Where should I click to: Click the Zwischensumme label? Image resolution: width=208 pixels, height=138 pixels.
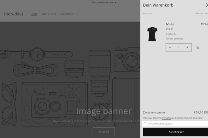pyautogui.click(x=154, y=112)
